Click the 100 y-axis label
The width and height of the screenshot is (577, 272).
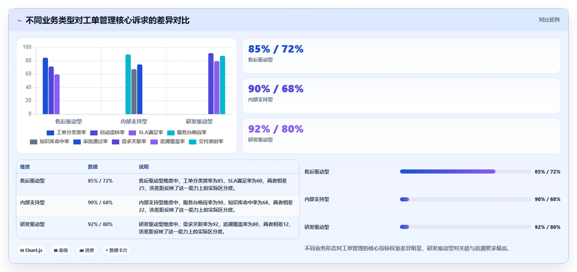pos(27,47)
